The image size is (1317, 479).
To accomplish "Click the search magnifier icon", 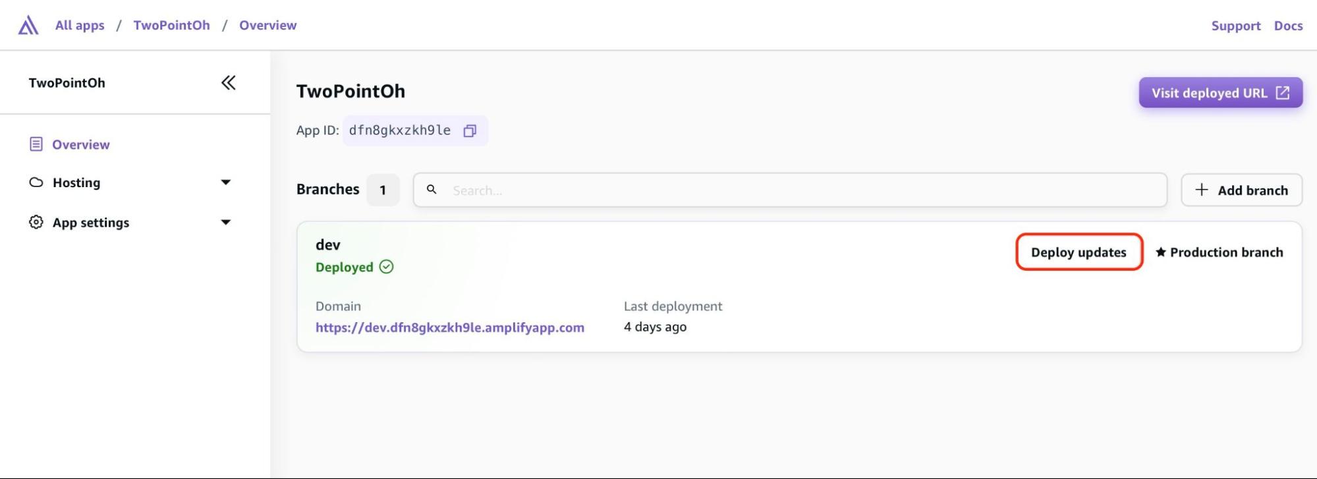I will pyautogui.click(x=432, y=190).
